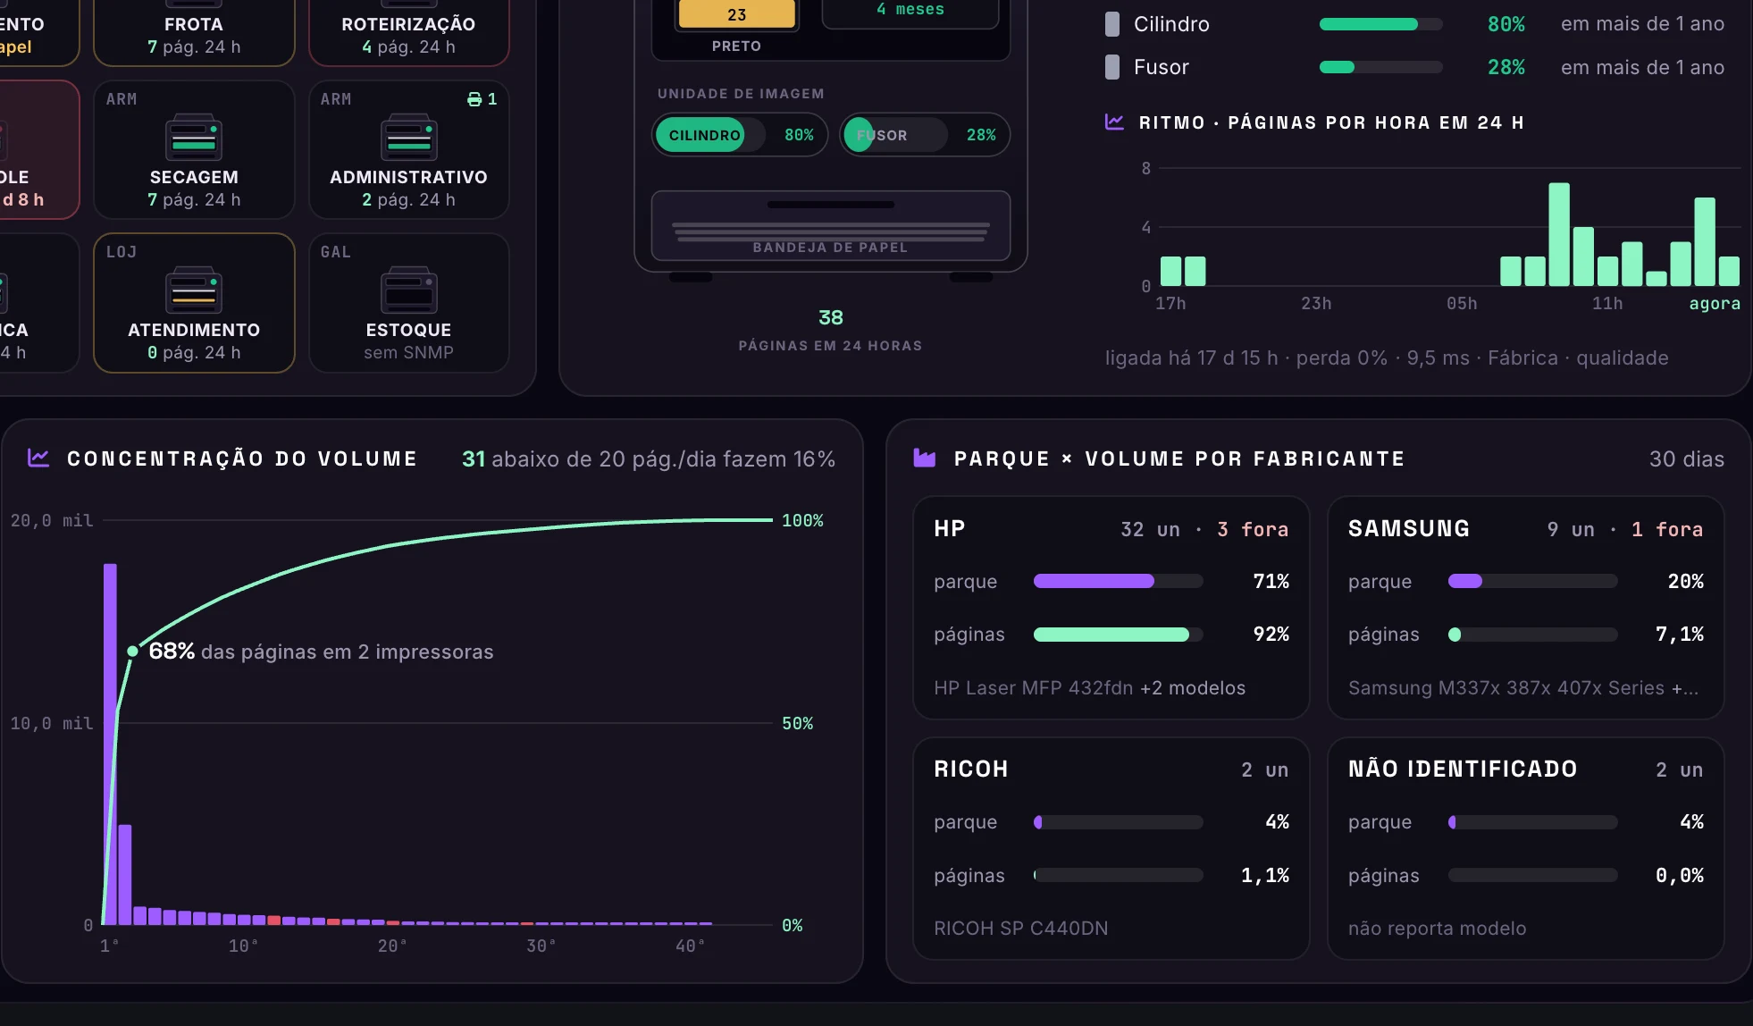Click Não Identificado páginas 0,0% bar

point(1532,875)
